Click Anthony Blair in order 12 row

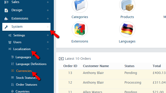93,83
